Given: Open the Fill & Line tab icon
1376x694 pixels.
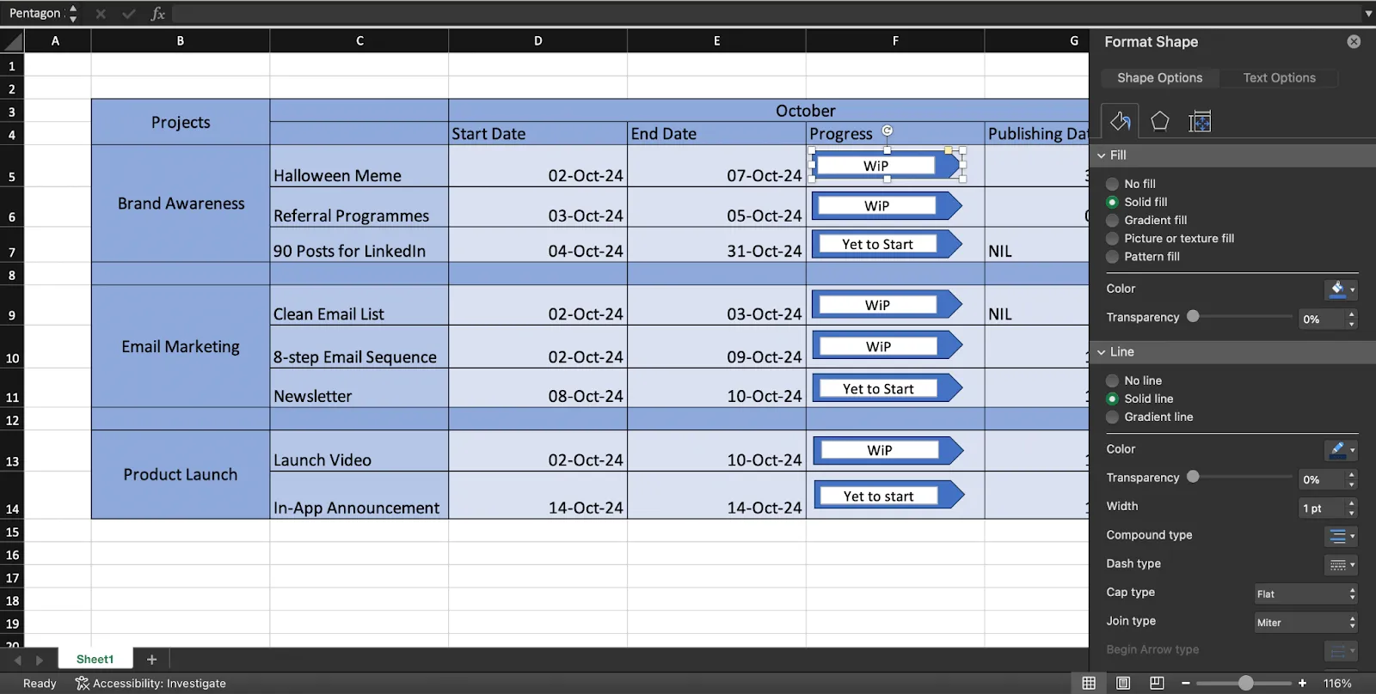Looking at the screenshot, I should (1120, 122).
